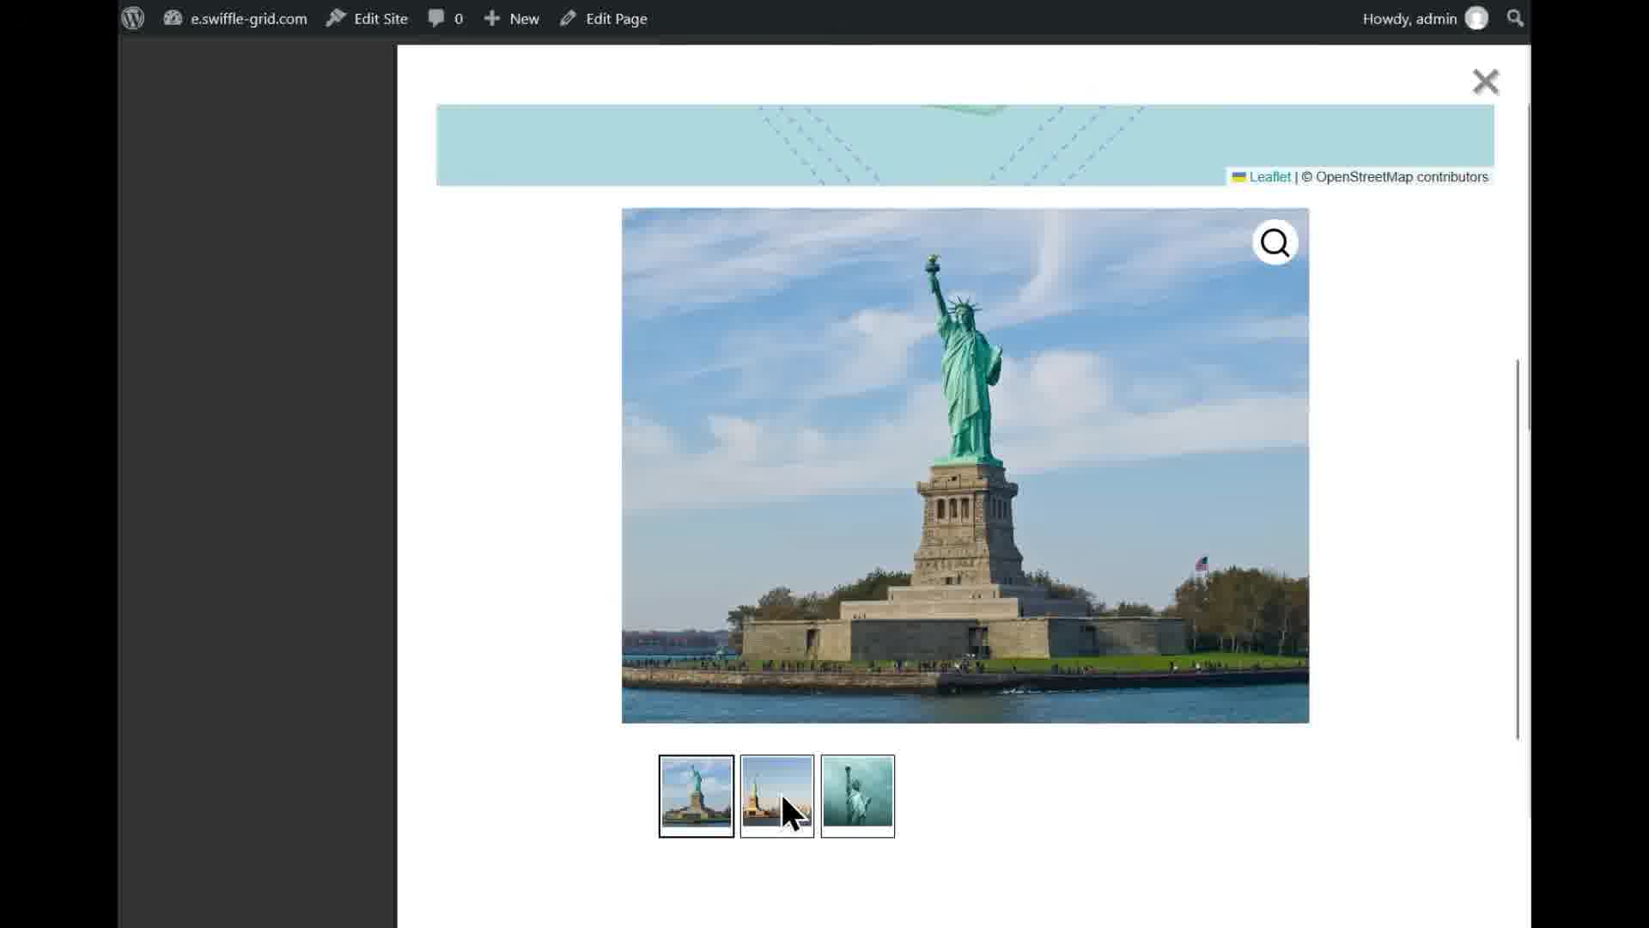This screenshot has height=928, width=1649.
Task: Visit the e.swiffle-grid.com site dashboard
Action: point(235,18)
